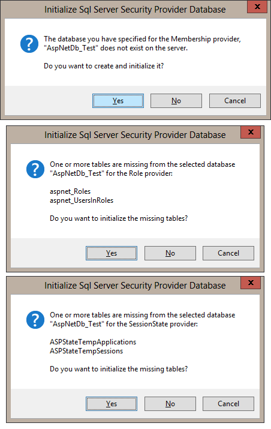
Task: Click No in the SessionState provider dialog
Action: pos(170,404)
